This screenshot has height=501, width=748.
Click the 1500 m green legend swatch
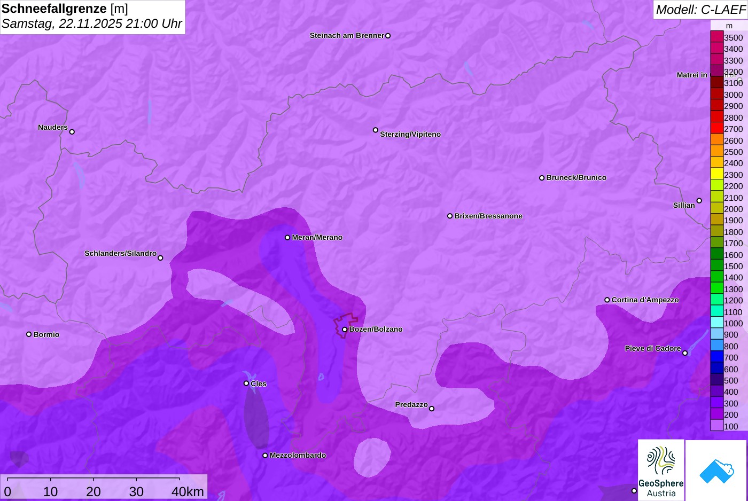716,265
